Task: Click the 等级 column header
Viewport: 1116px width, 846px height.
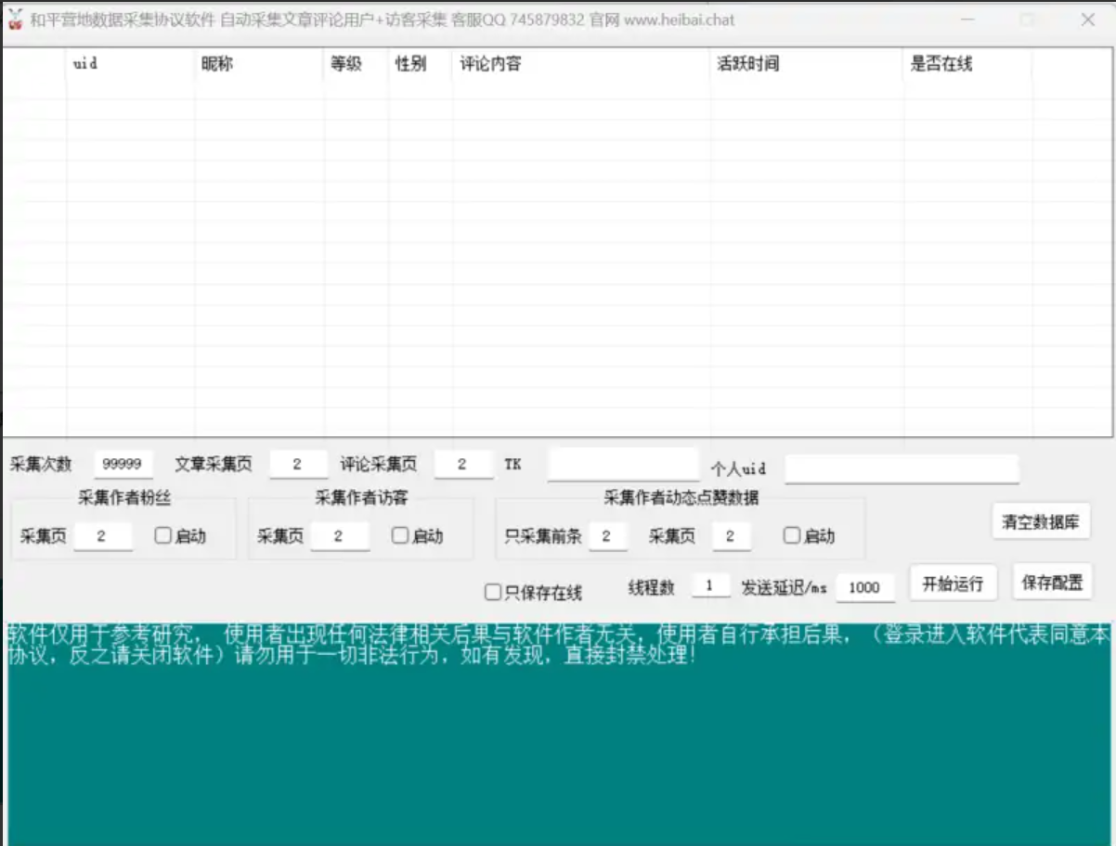Action: tap(356, 64)
